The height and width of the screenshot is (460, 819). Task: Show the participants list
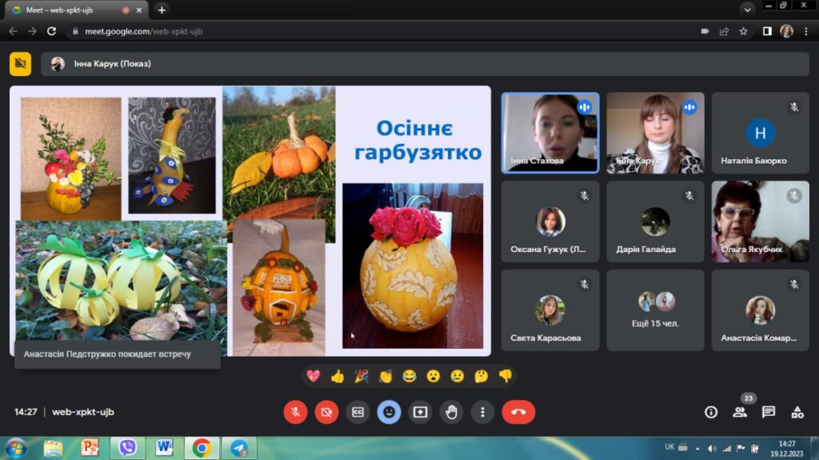coord(740,412)
